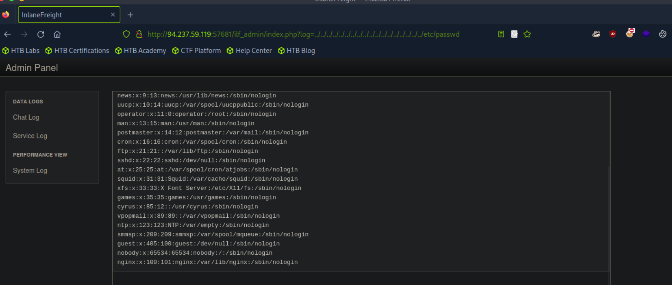This screenshot has height=285, width=672.
Task: Open the Service Log entry
Action: click(x=30, y=136)
